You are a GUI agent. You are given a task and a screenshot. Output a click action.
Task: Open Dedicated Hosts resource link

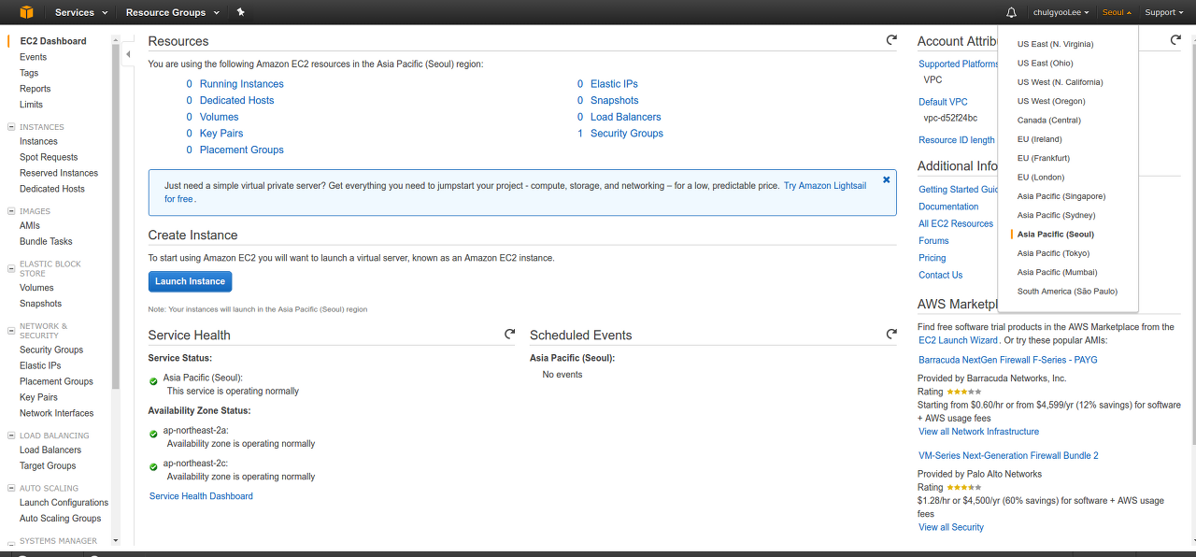tap(236, 100)
